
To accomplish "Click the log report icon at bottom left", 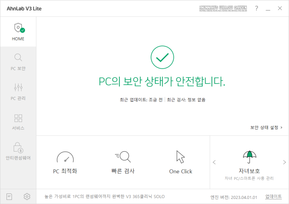I will 9,197.
